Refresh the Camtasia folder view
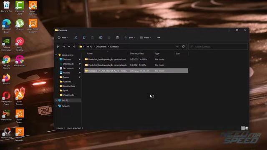267x150 pixels. pos(184,47)
